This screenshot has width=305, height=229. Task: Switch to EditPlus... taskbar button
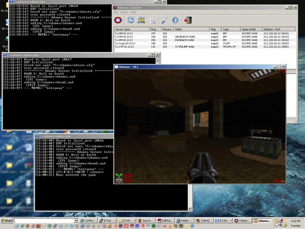[165, 220]
